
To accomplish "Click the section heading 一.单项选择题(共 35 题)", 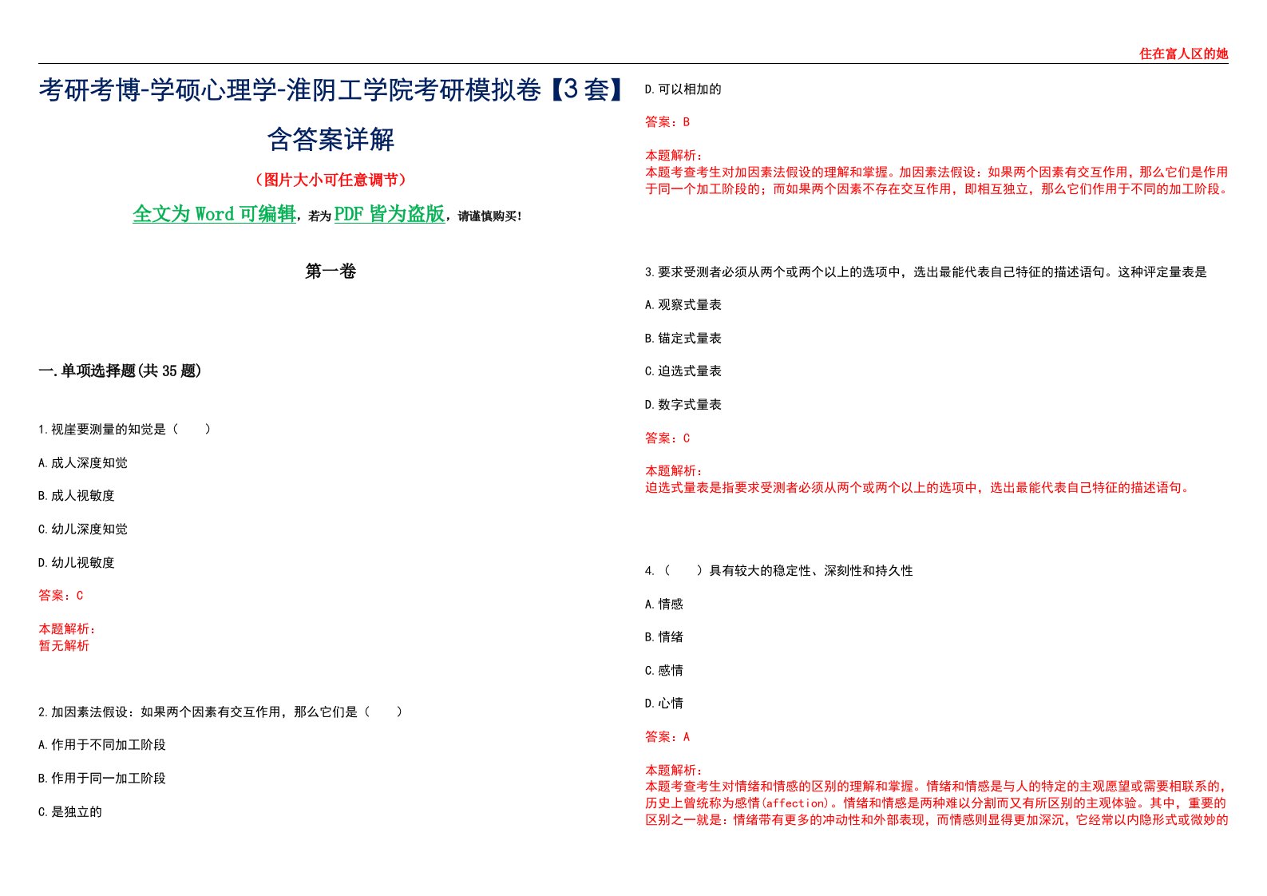I will click(120, 371).
